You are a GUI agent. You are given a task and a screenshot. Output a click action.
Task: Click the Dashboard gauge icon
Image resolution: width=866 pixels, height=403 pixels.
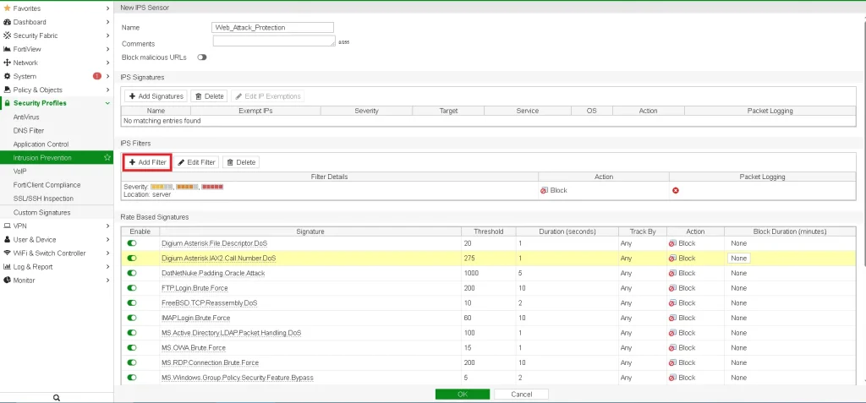click(x=7, y=22)
